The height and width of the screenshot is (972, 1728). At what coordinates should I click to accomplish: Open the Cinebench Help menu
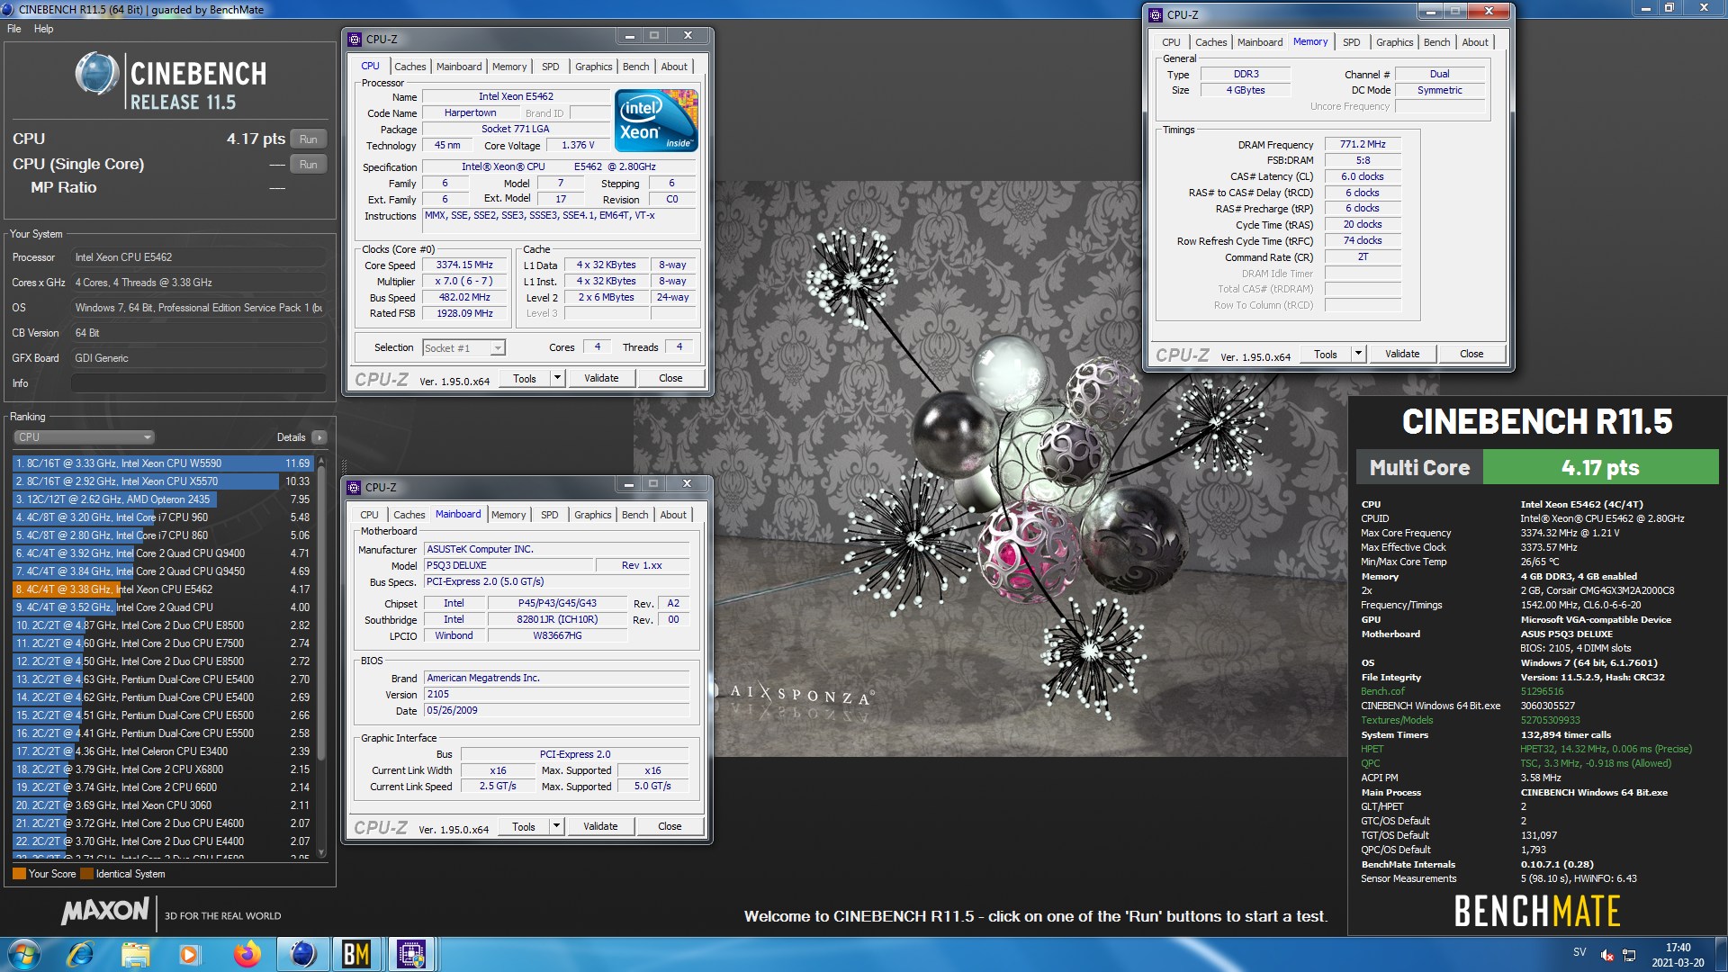point(44,29)
